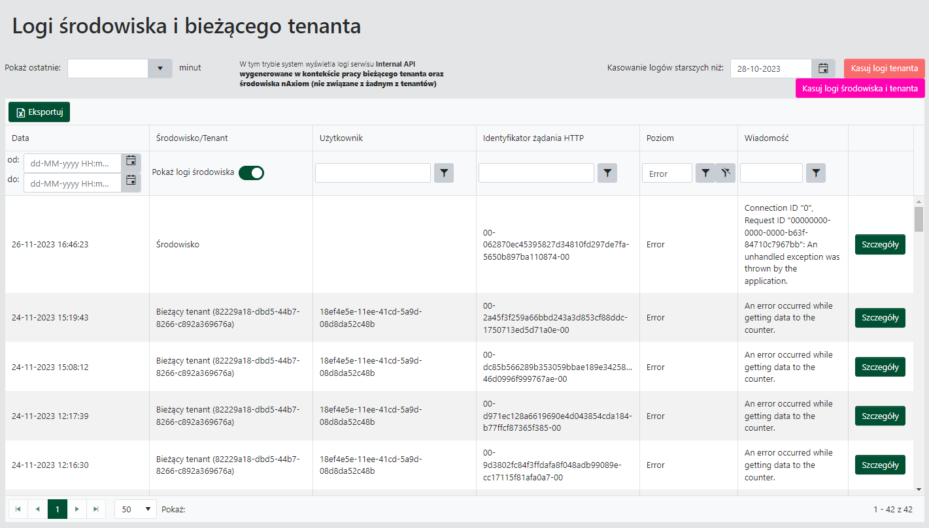Open the calendar for 'Kasowanie logów starszych niż'
This screenshot has height=528, width=929.
823,68
